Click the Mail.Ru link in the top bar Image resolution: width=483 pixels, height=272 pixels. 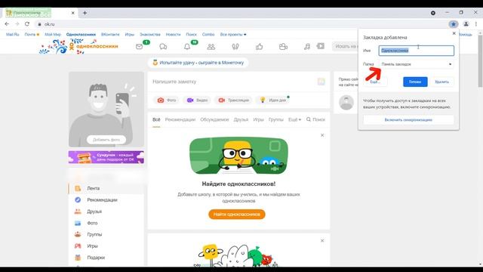(12, 35)
